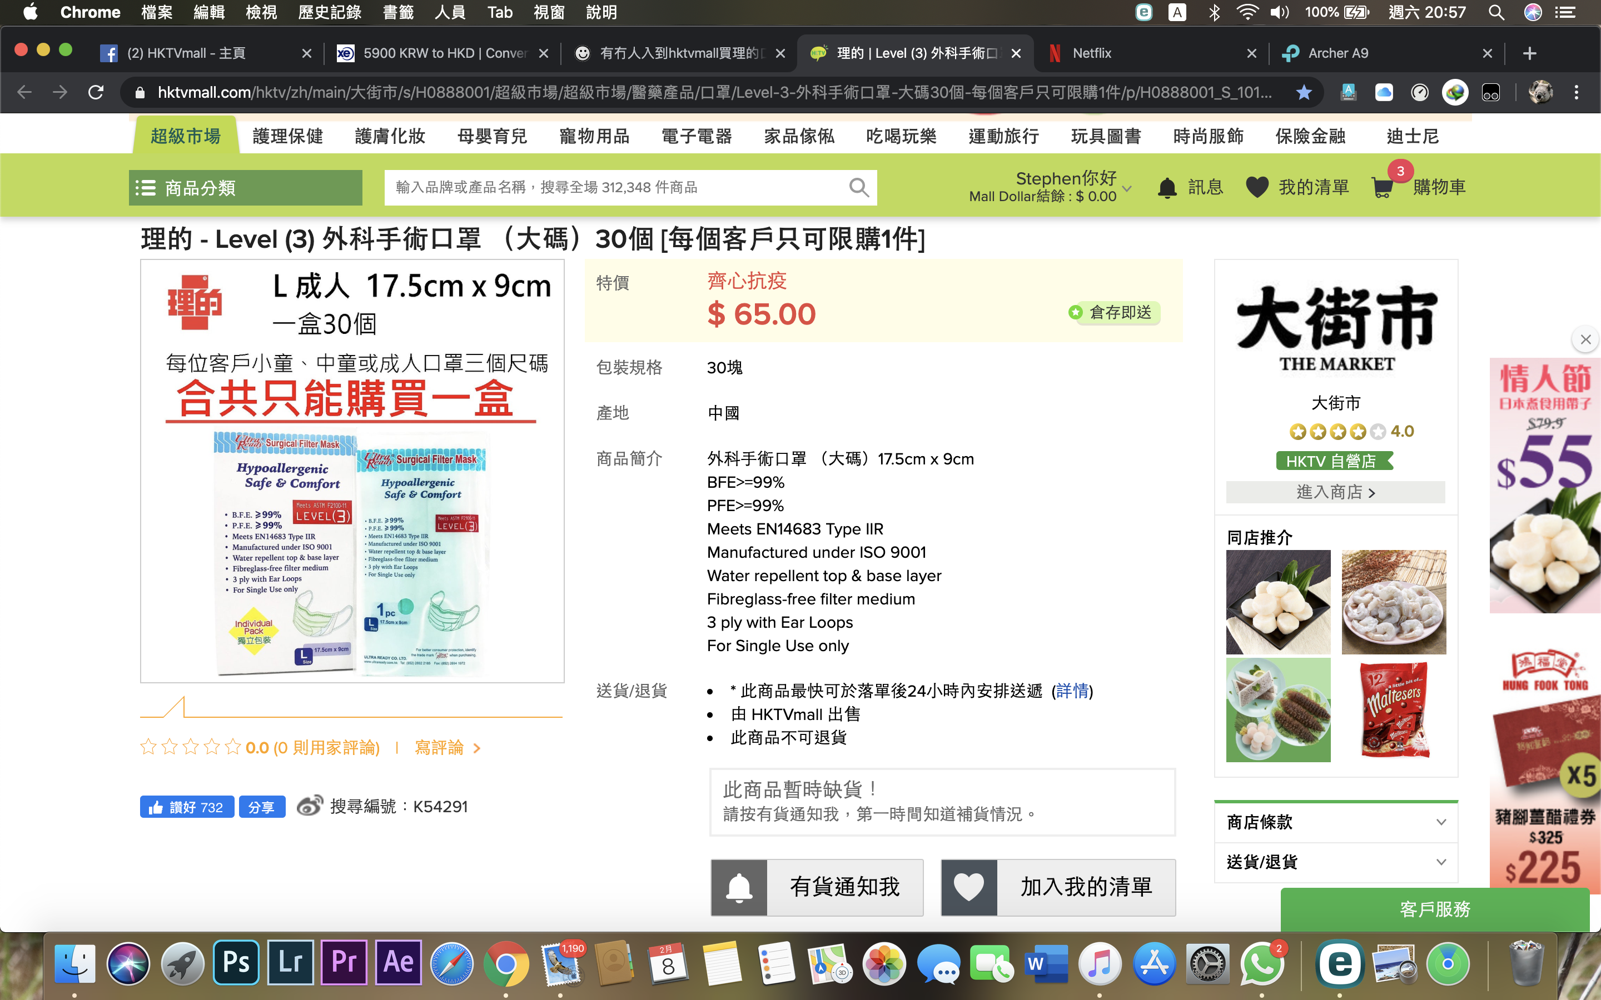Launch After Effects from the dock

pos(398,962)
